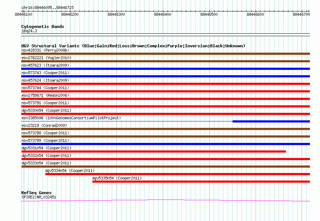Image resolution: width=320 pixels, height=221 pixels.
Task: Click the nsv573744 (Cooper2011) label
Action: pos(45,88)
